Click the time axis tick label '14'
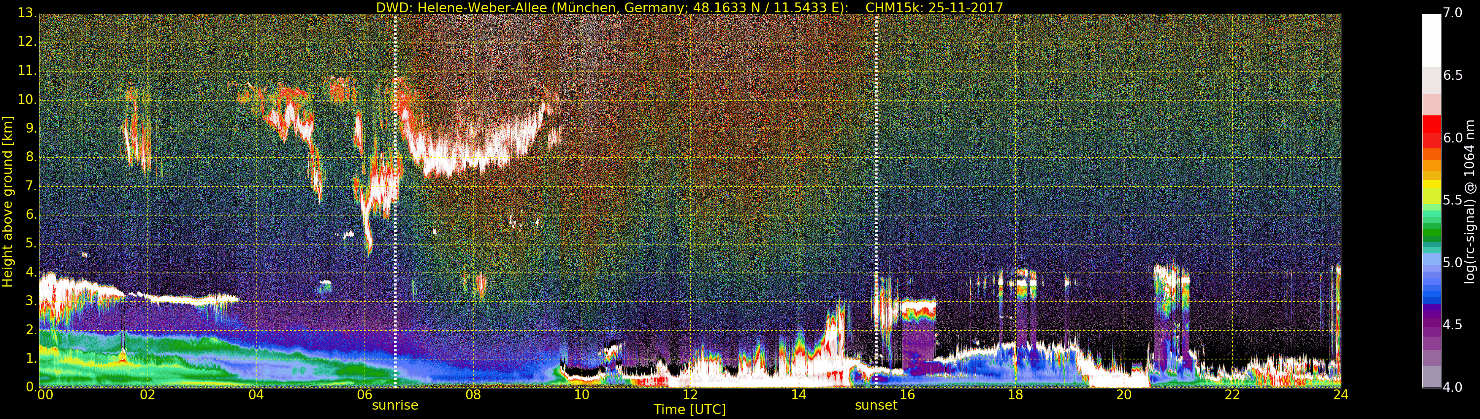The height and width of the screenshot is (419, 1480). [x=799, y=395]
